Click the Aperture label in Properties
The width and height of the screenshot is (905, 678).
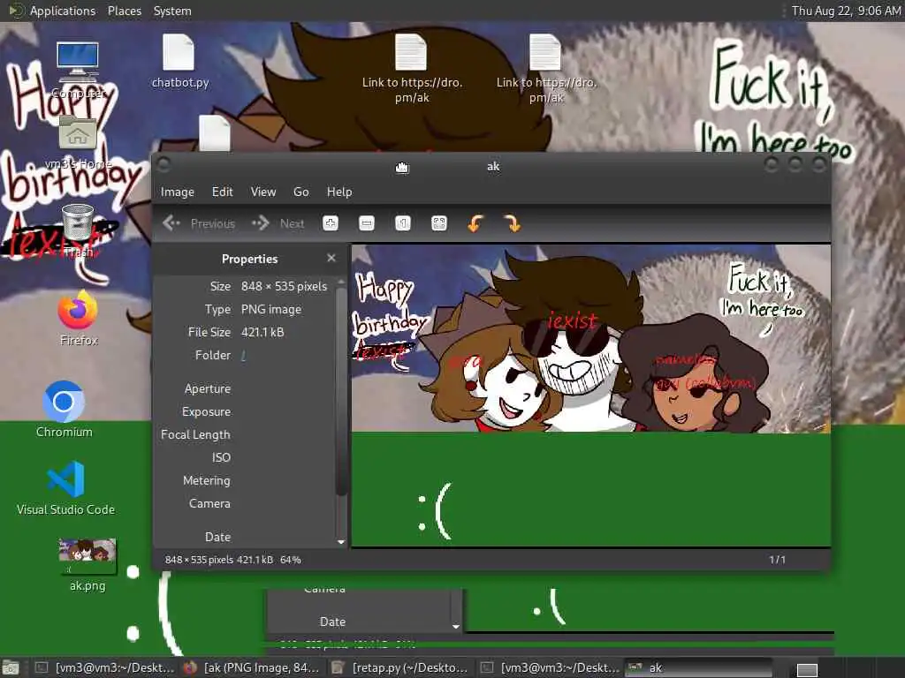coord(208,388)
